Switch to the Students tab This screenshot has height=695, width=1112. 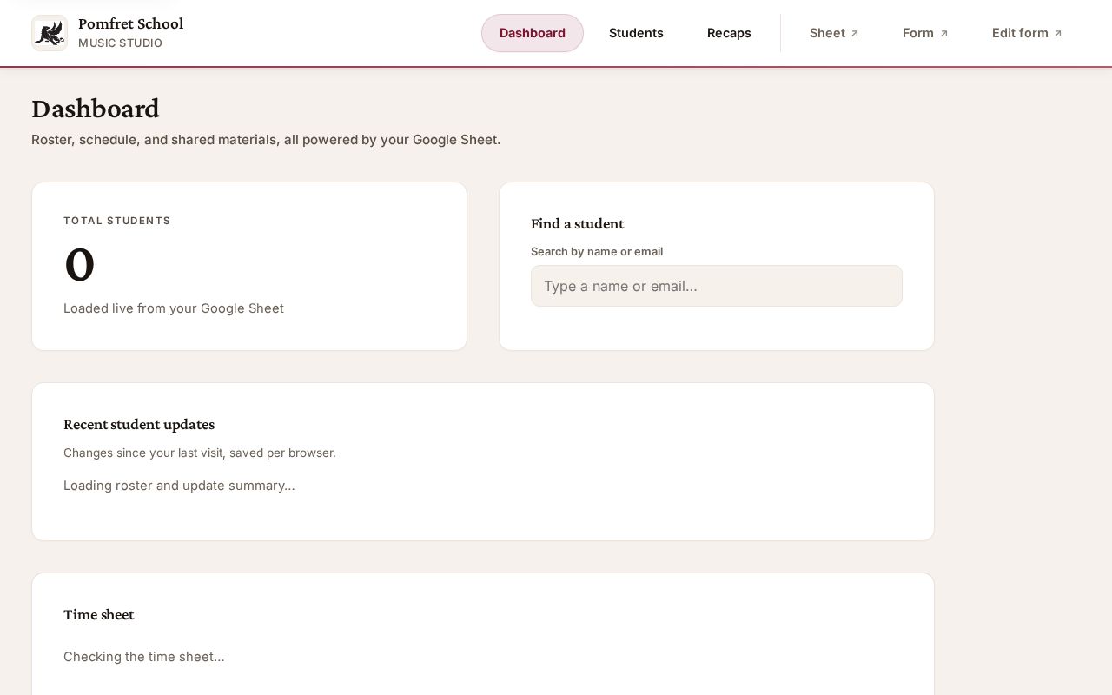click(x=636, y=33)
